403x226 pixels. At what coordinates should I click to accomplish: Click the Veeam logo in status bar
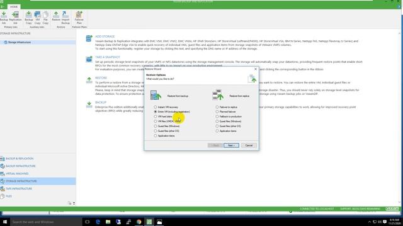tap(392, 208)
